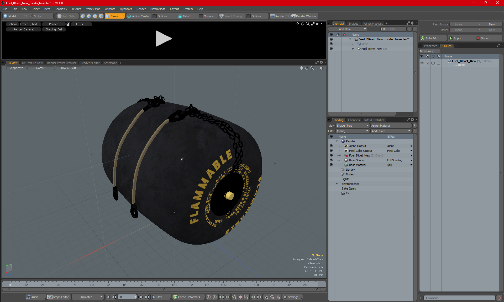This screenshot has height=302, width=504.
Task: Open the Add Layer dropdown
Action: [391, 131]
